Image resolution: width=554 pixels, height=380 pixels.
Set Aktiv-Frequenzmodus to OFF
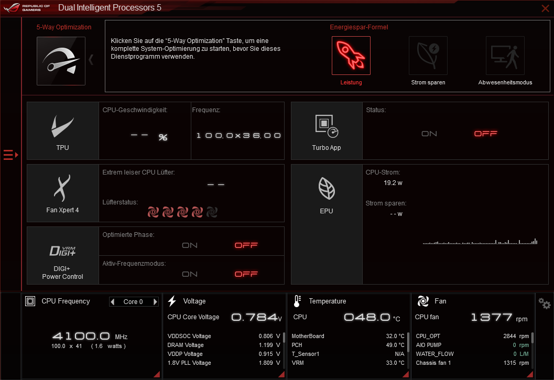coord(246,274)
